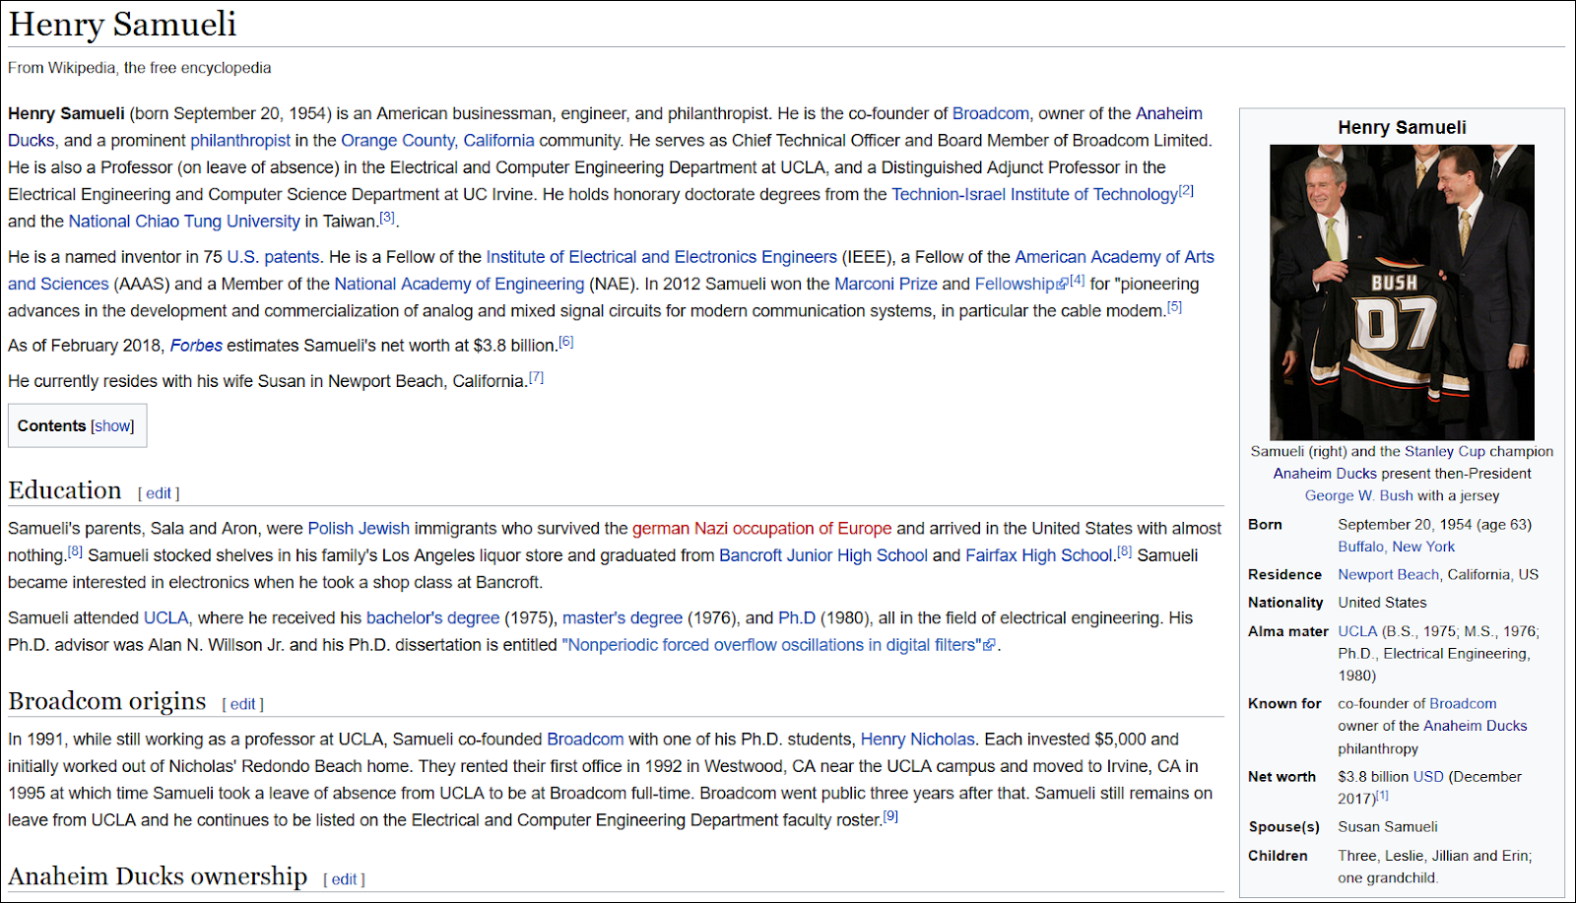
Task: Select 'Susan Samueli' in the Spouse(s) row
Action: (x=1387, y=827)
